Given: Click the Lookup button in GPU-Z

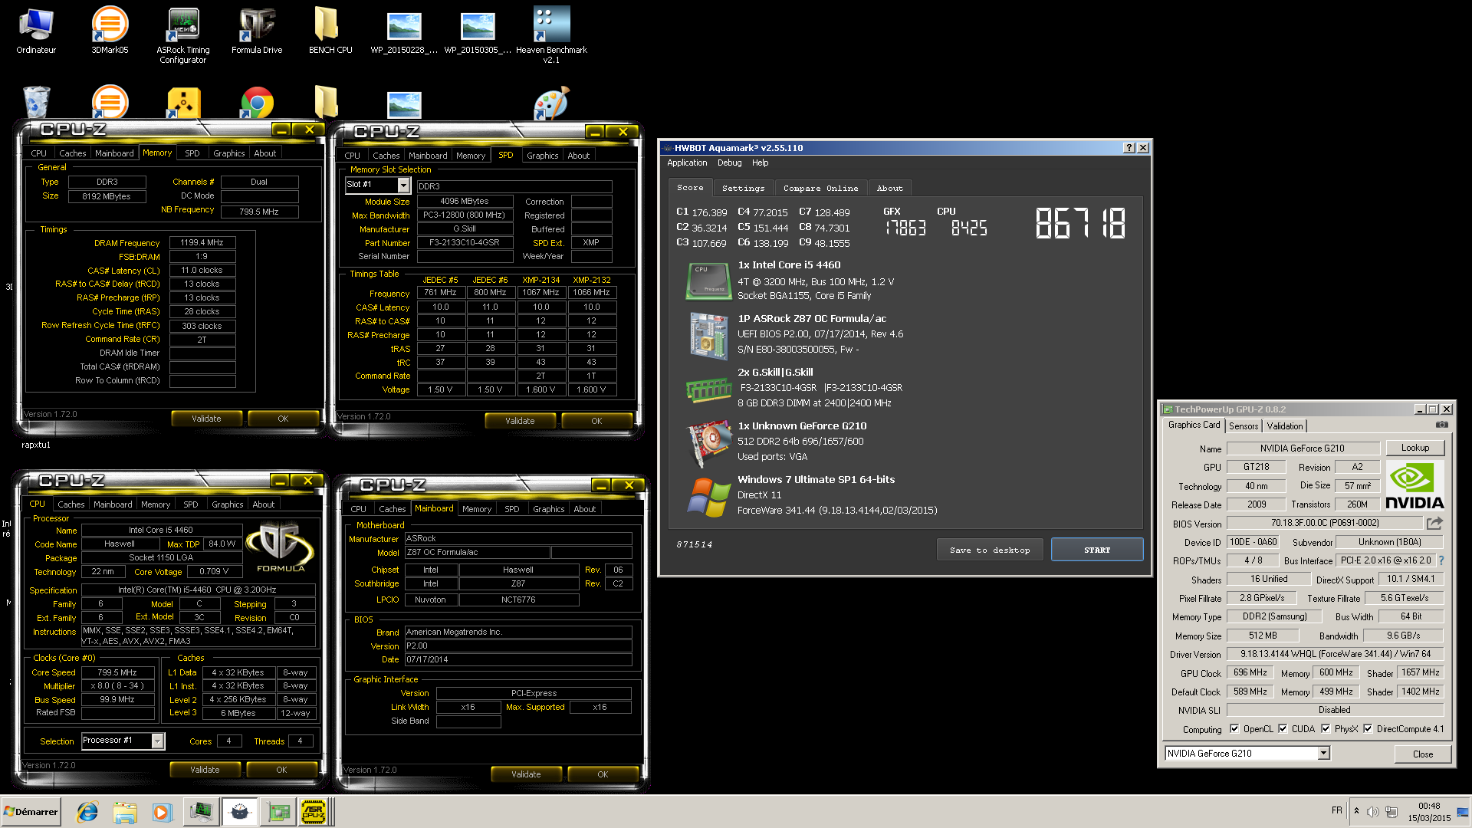Looking at the screenshot, I should click(1415, 448).
